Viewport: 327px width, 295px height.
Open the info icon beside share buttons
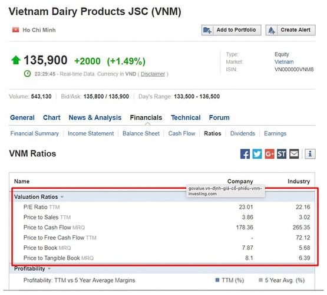pyautogui.click(x=310, y=154)
